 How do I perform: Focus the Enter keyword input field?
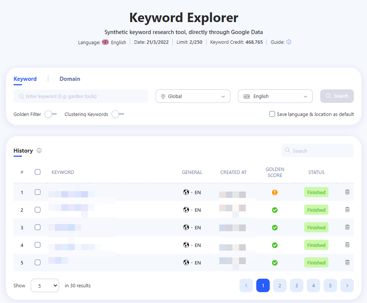point(81,96)
